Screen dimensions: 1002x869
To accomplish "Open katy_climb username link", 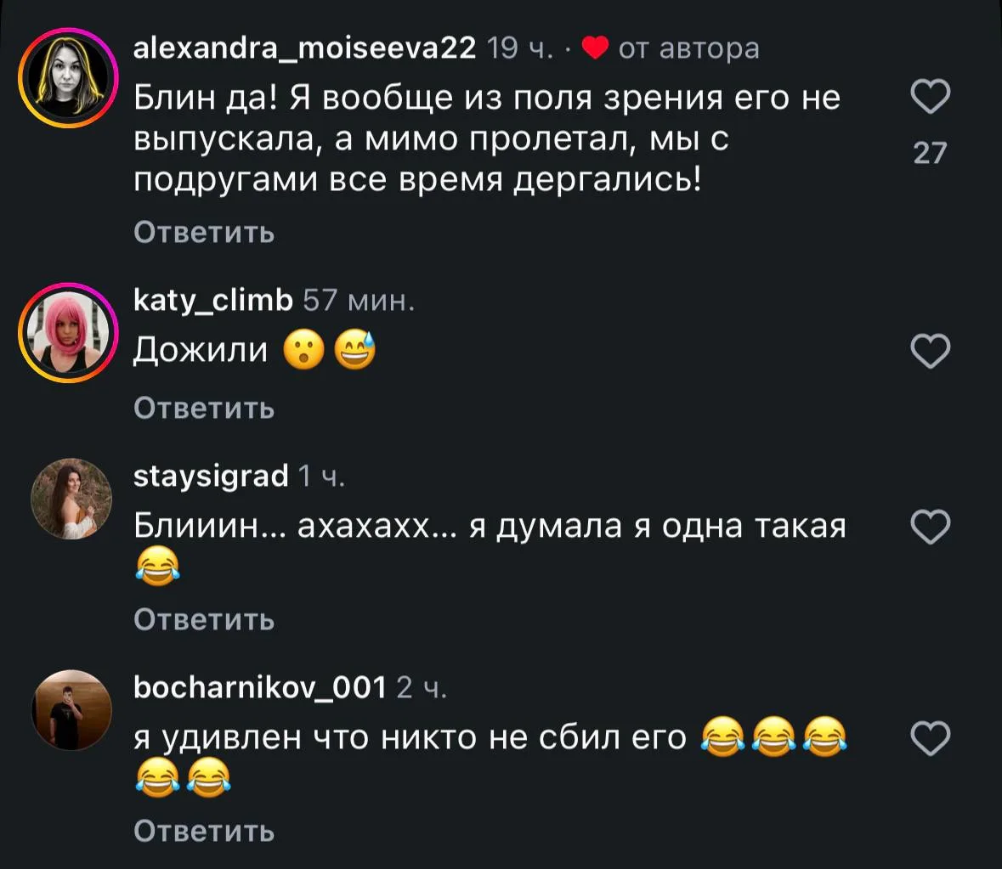I will pyautogui.click(x=212, y=300).
